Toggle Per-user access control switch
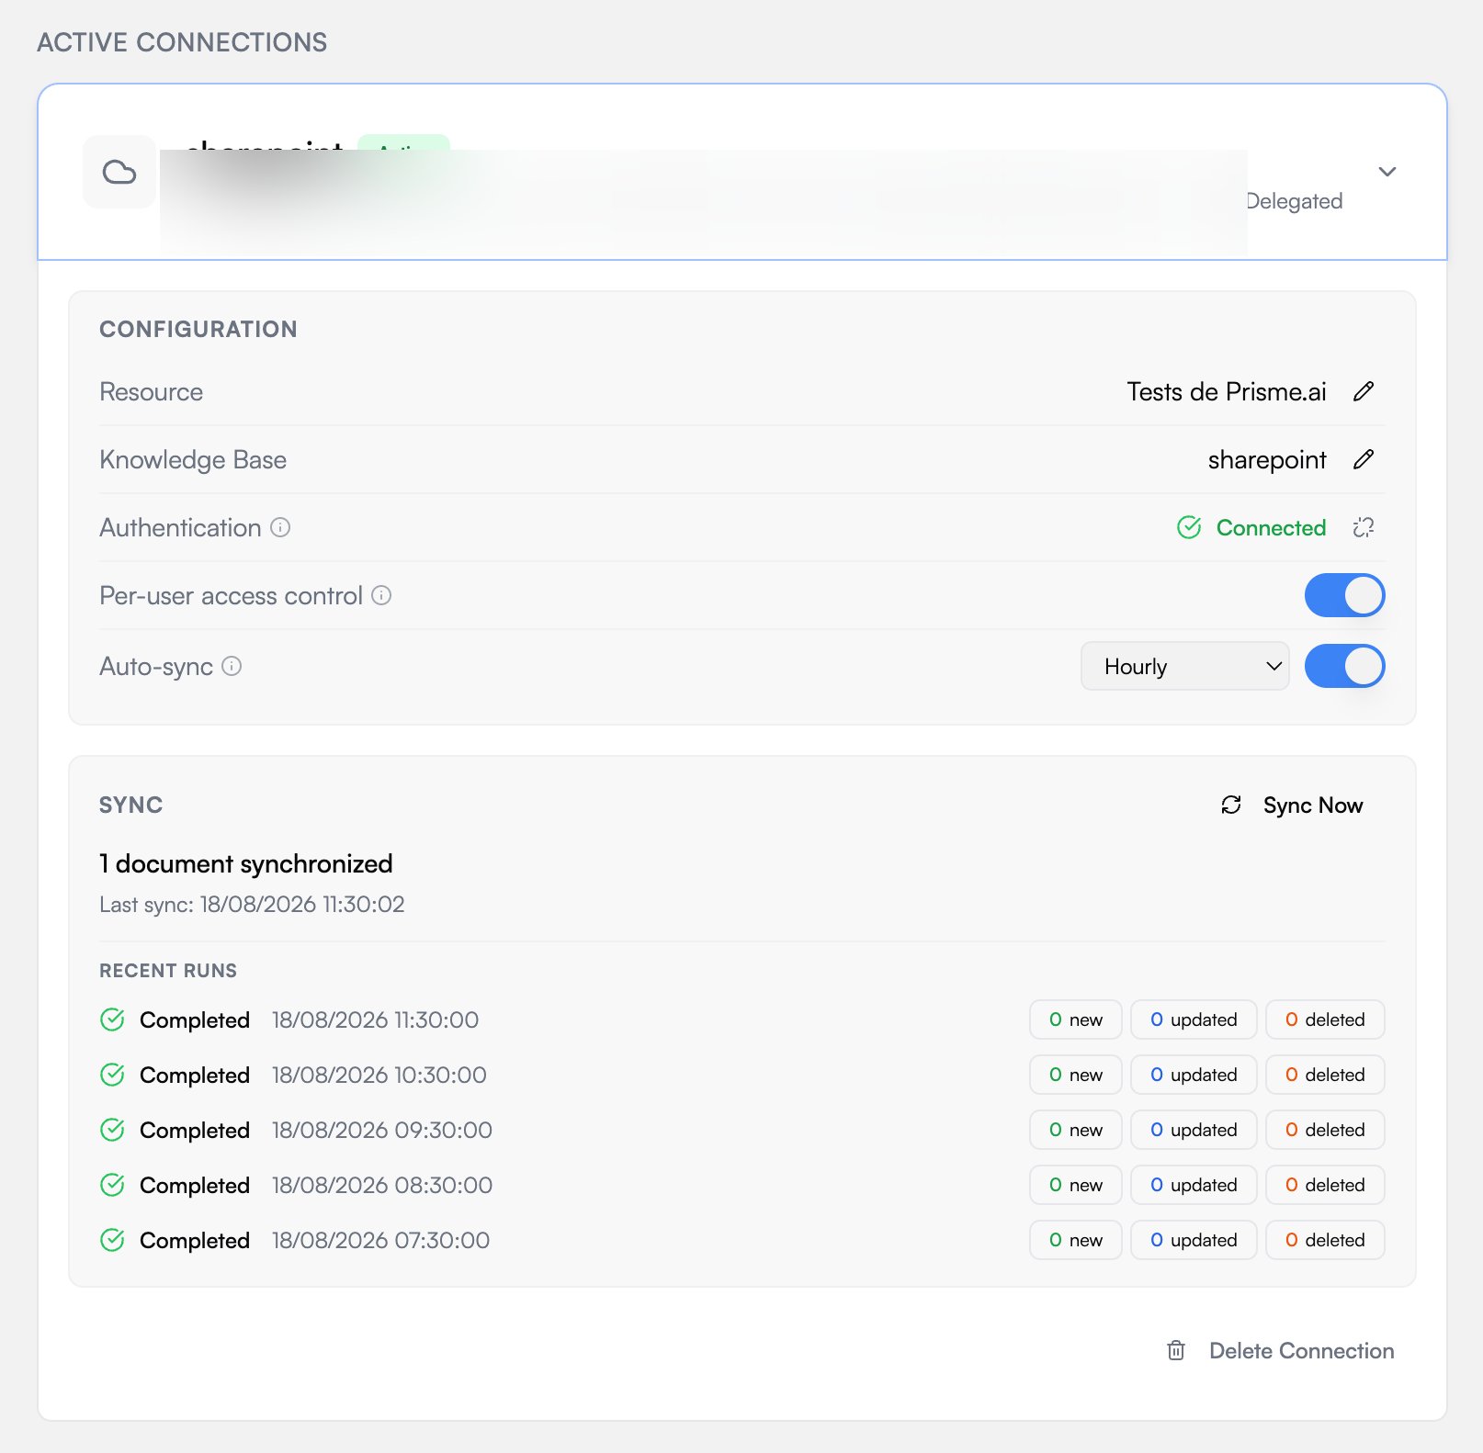The width and height of the screenshot is (1483, 1453). (x=1344, y=595)
